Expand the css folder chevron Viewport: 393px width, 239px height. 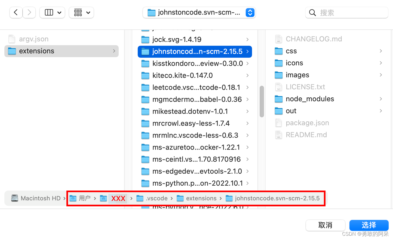coord(381,51)
